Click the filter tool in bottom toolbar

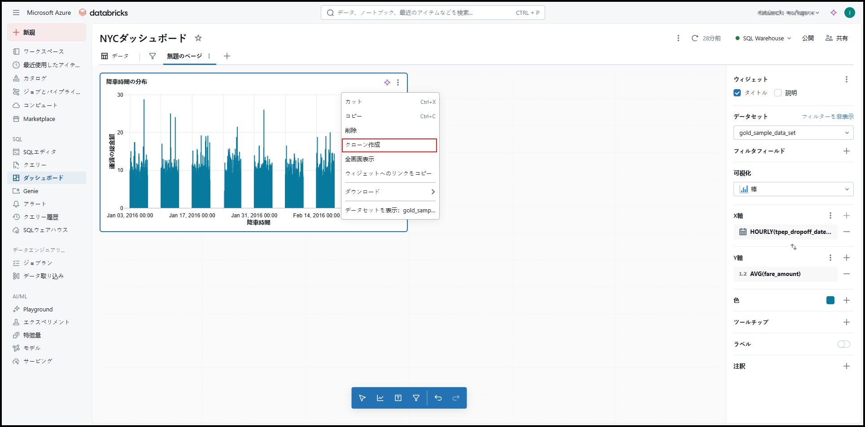(x=416, y=398)
